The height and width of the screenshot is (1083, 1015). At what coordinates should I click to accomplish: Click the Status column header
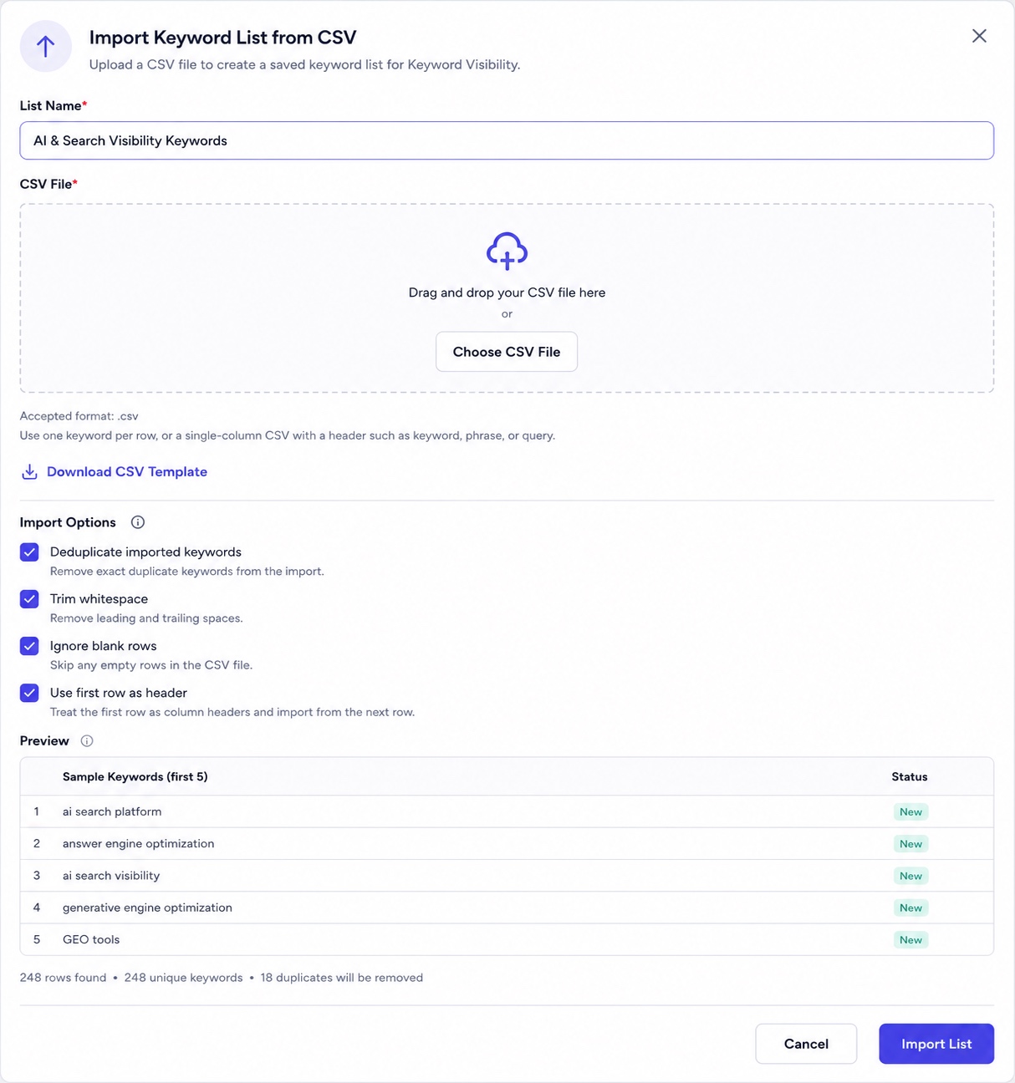coord(910,776)
